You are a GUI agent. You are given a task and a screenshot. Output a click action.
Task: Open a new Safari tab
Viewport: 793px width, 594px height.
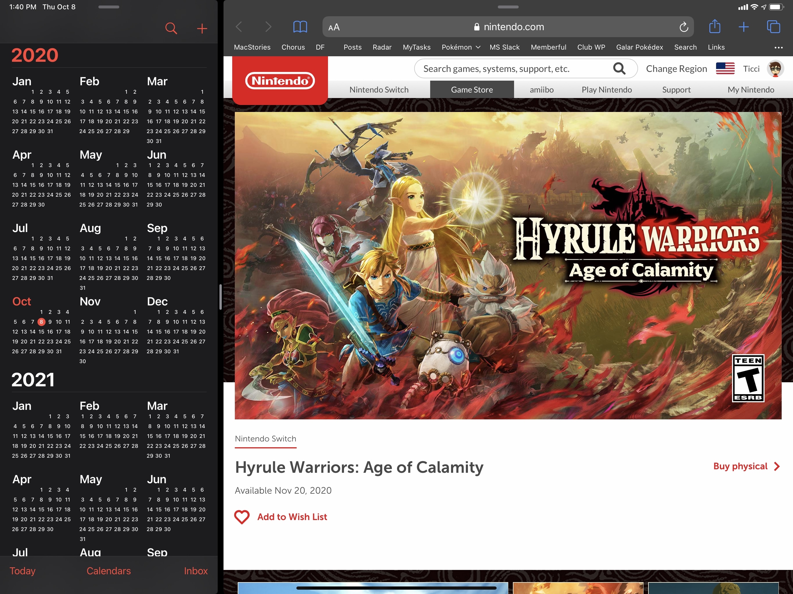click(x=744, y=27)
